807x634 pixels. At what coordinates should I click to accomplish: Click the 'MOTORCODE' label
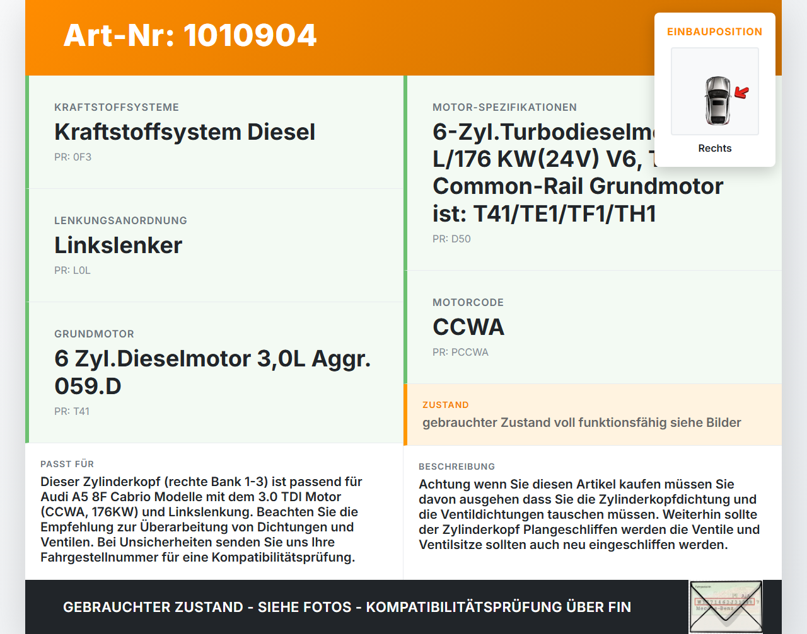click(x=468, y=302)
